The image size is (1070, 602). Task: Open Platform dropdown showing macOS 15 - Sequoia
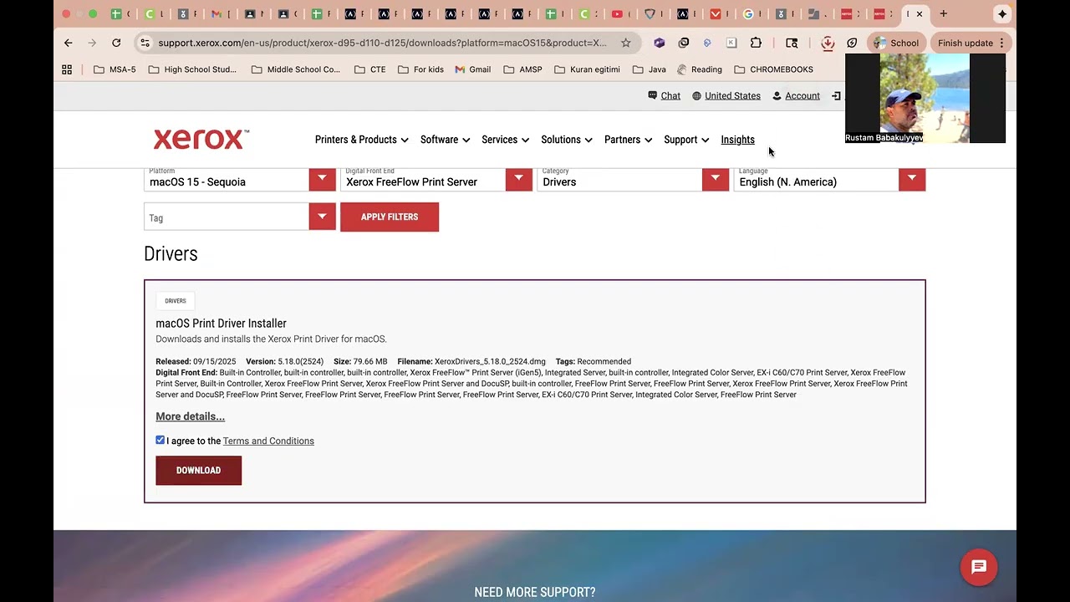pos(240,179)
